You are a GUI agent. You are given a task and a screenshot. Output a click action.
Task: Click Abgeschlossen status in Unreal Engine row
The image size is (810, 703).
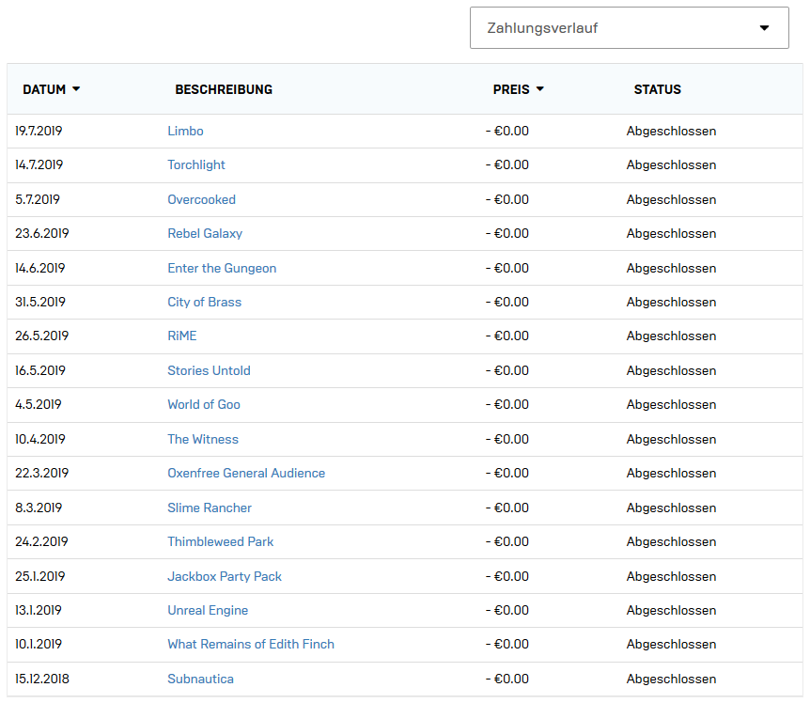coord(672,611)
